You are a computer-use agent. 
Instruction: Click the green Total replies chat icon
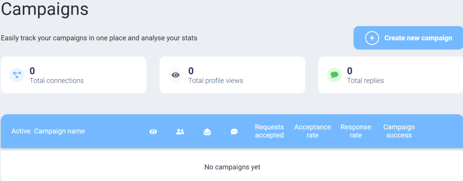click(x=335, y=75)
